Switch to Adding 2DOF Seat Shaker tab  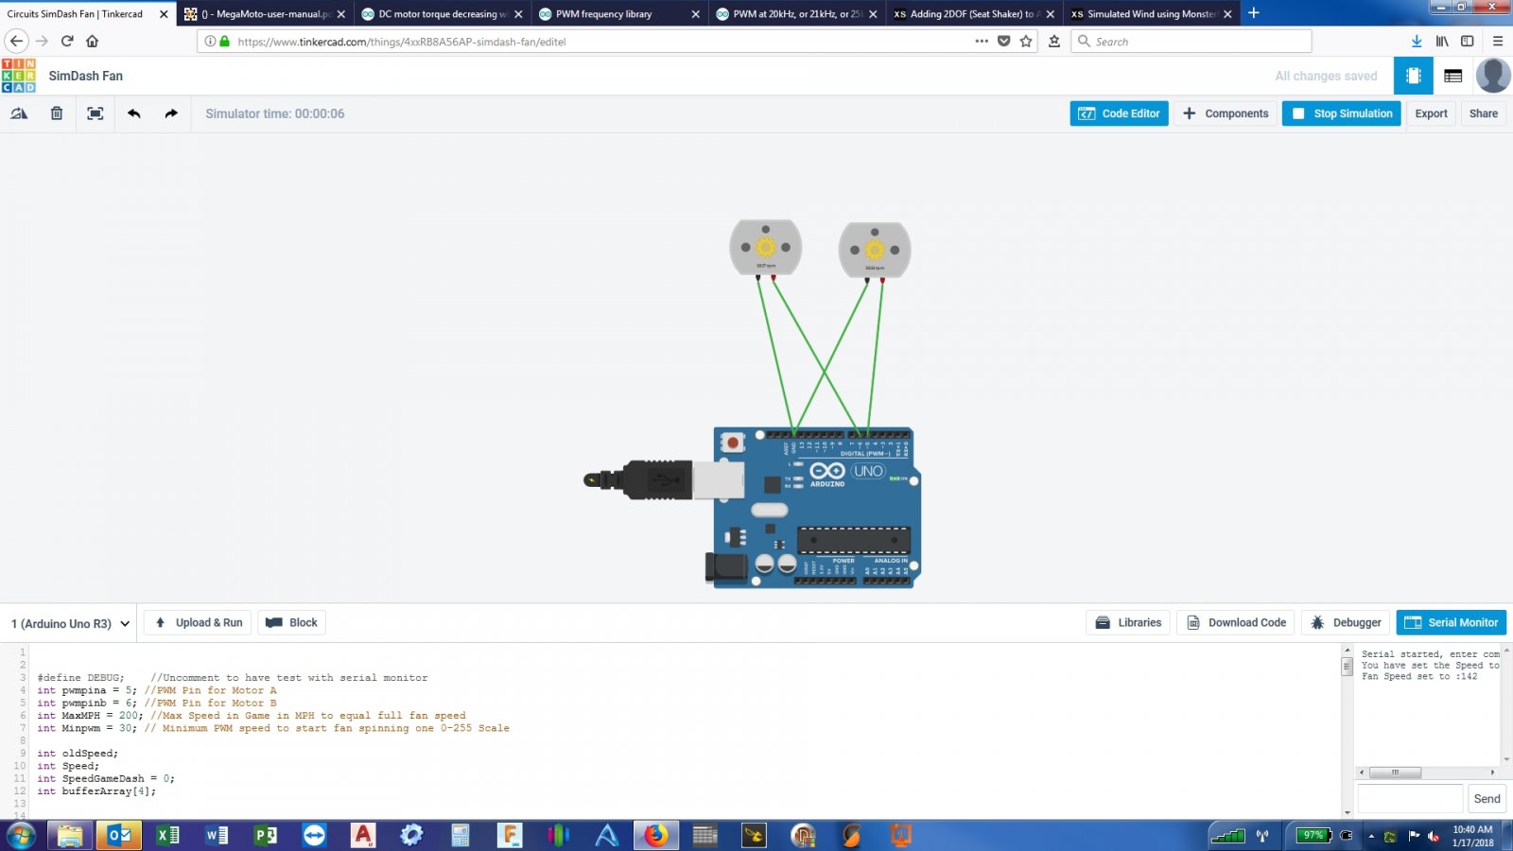tap(972, 13)
